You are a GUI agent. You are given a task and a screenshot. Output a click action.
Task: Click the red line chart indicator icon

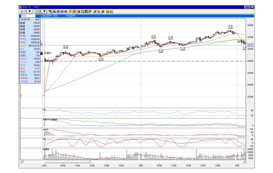tap(71, 12)
